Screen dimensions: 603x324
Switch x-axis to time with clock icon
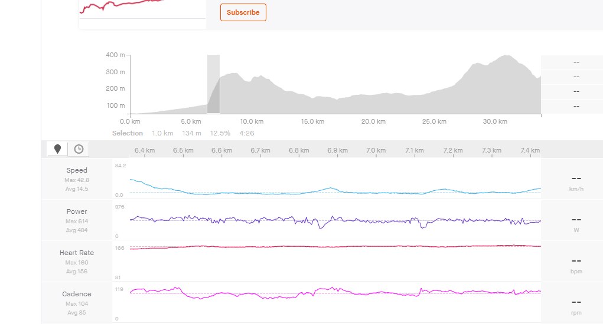point(79,149)
